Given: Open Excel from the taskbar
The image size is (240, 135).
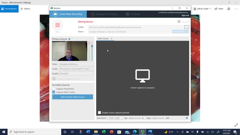Looking at the screenshot, I should 103,132.
